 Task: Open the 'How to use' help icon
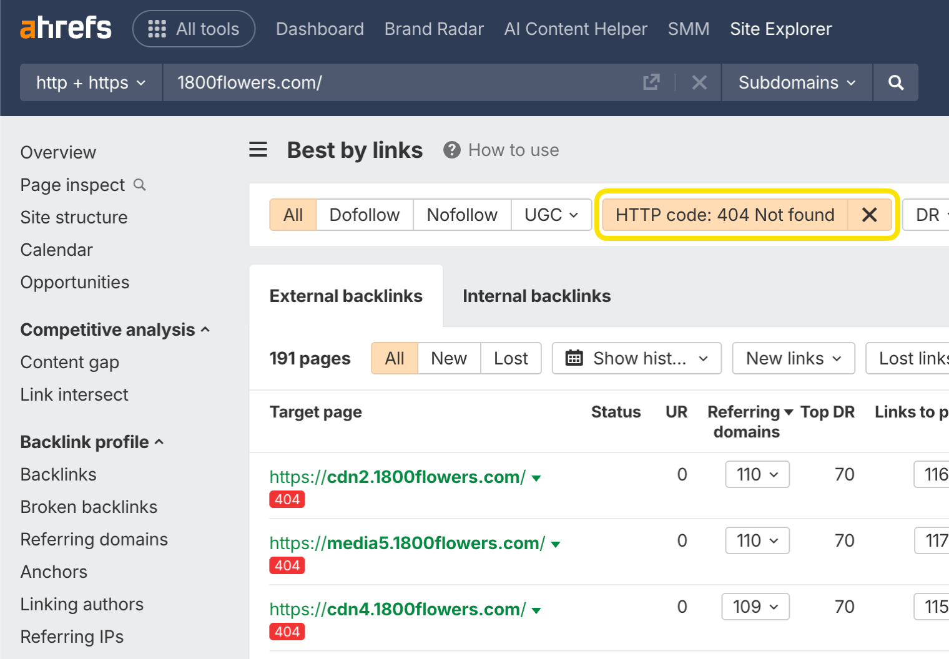click(451, 150)
